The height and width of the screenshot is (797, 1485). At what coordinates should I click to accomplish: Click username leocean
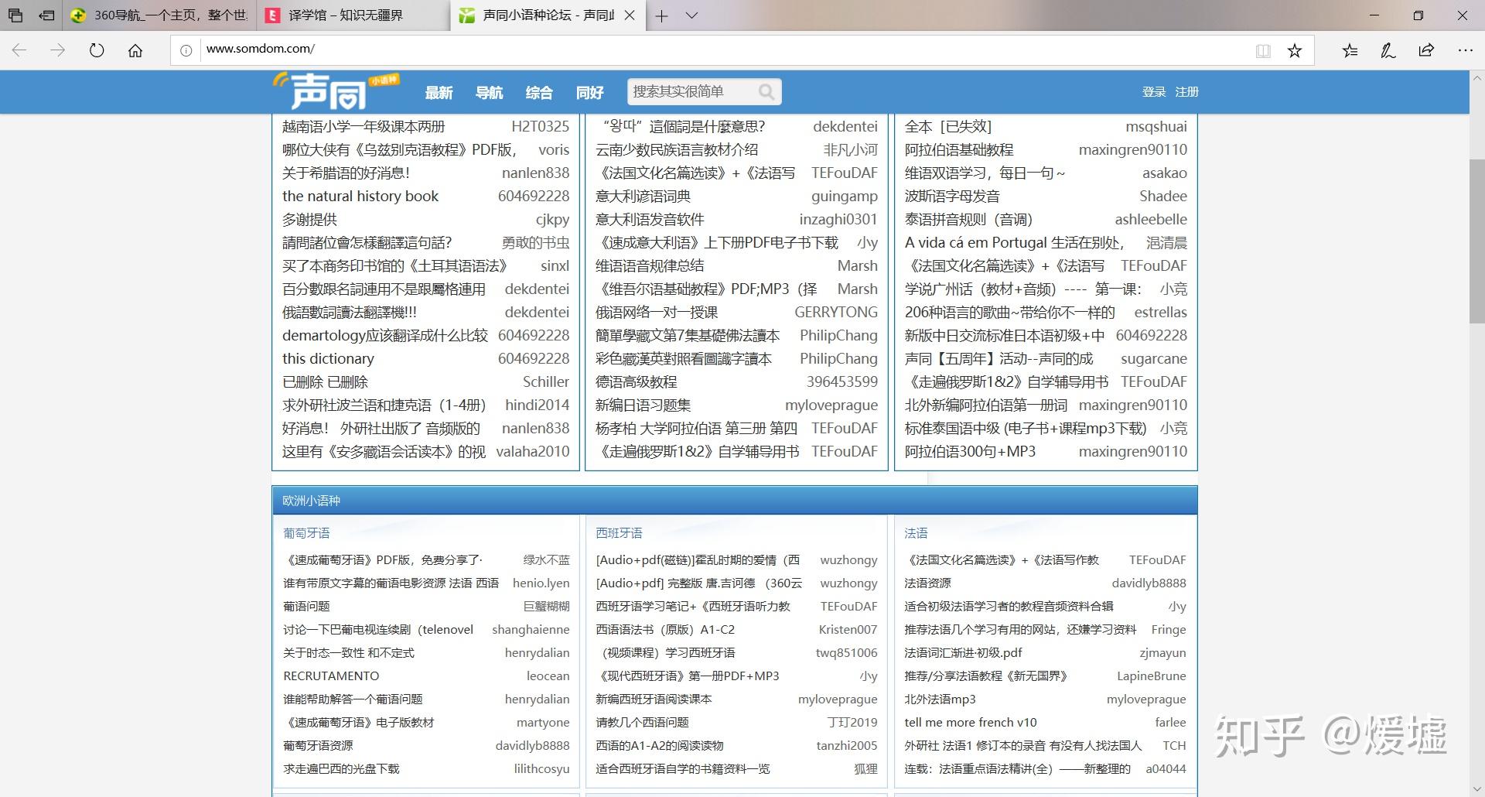548,676
